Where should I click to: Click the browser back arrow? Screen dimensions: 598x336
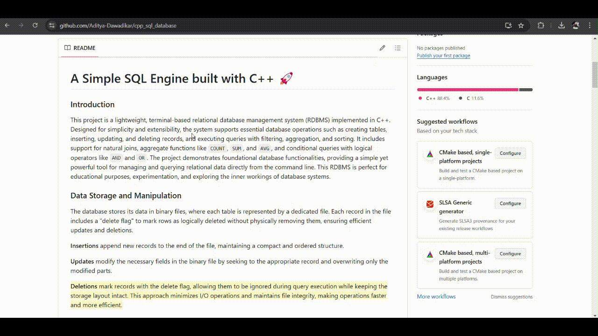[7, 26]
